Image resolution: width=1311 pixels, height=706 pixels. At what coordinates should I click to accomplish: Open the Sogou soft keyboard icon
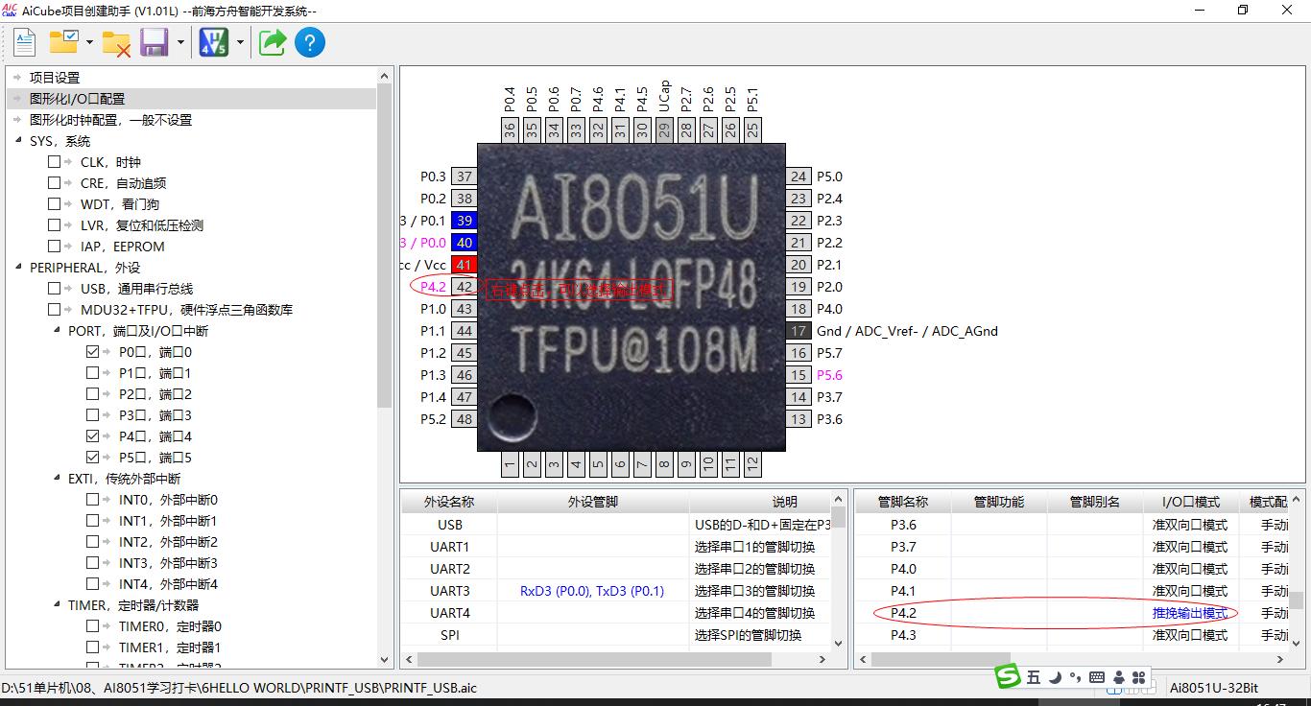coord(1097,677)
